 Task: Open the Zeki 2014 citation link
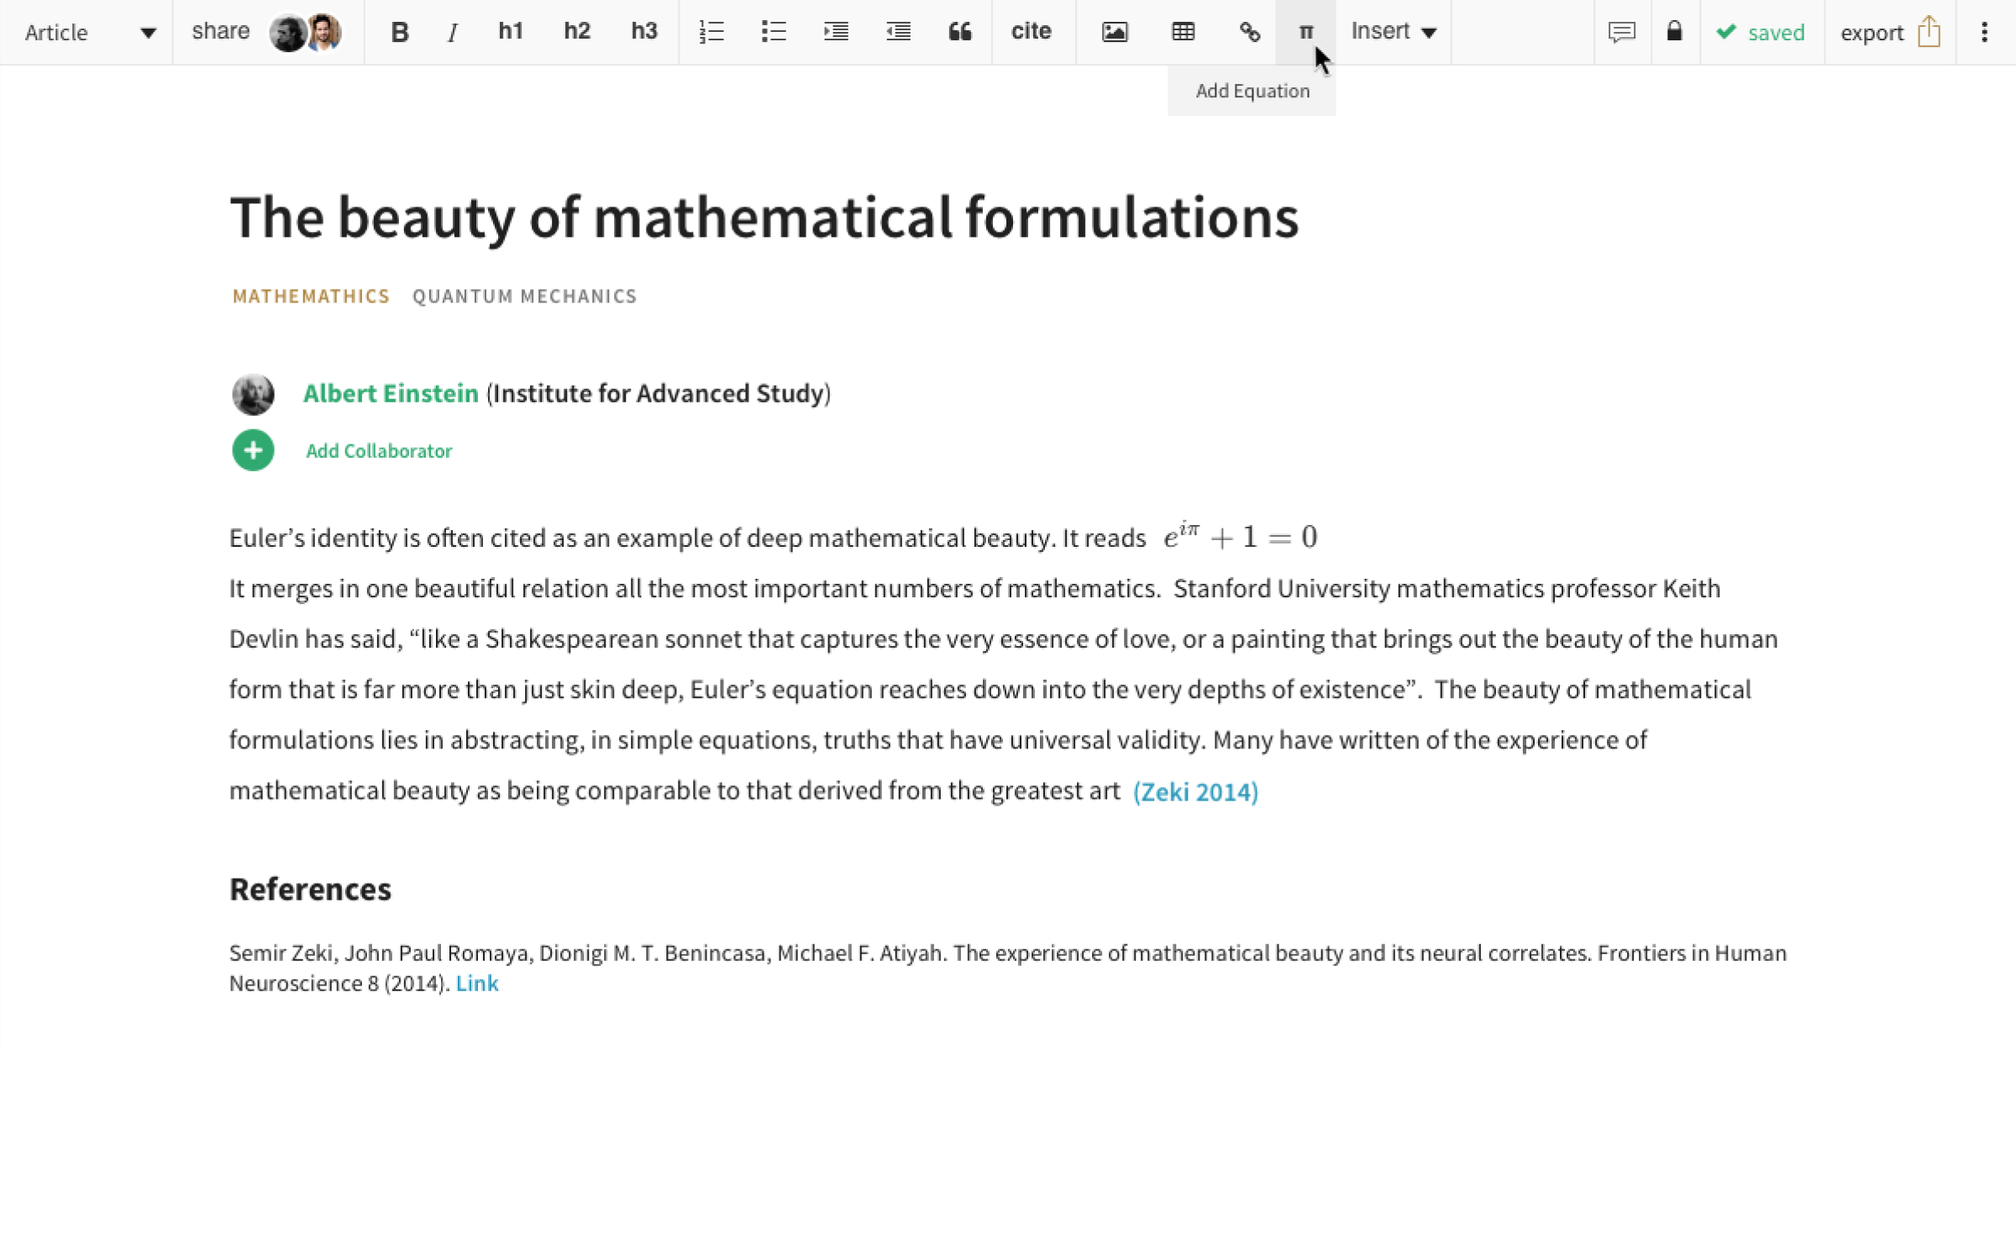point(1194,792)
